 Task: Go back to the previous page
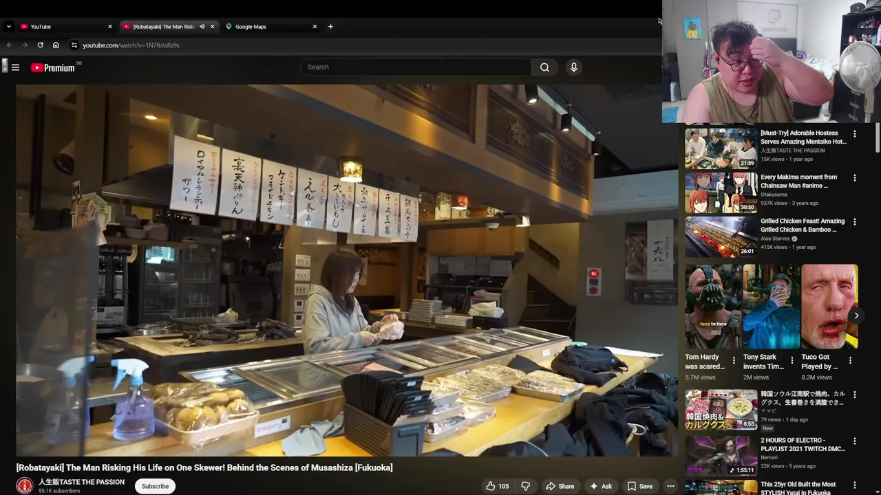click(10, 45)
